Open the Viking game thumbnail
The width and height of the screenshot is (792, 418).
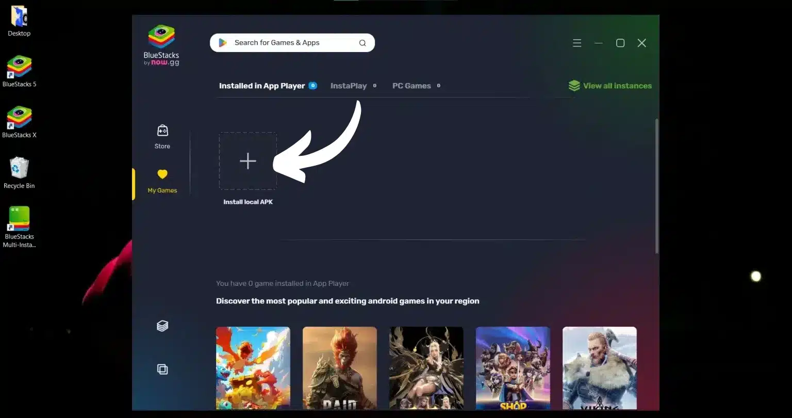600,368
